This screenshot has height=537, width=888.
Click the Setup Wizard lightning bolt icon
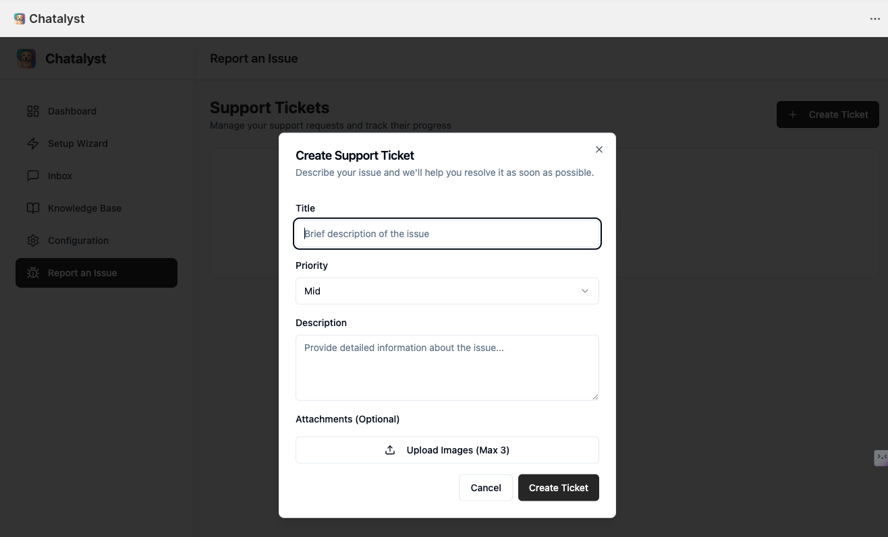(x=33, y=144)
